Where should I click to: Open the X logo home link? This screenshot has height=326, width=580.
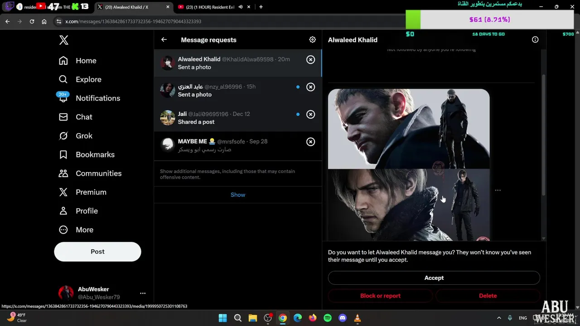[64, 40]
